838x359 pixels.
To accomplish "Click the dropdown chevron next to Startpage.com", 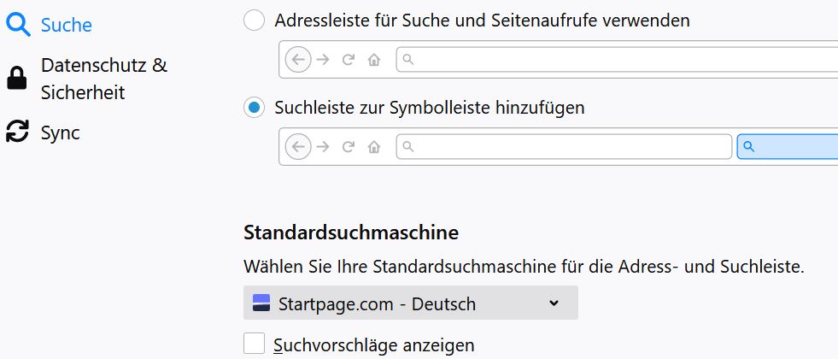I will pyautogui.click(x=554, y=303).
